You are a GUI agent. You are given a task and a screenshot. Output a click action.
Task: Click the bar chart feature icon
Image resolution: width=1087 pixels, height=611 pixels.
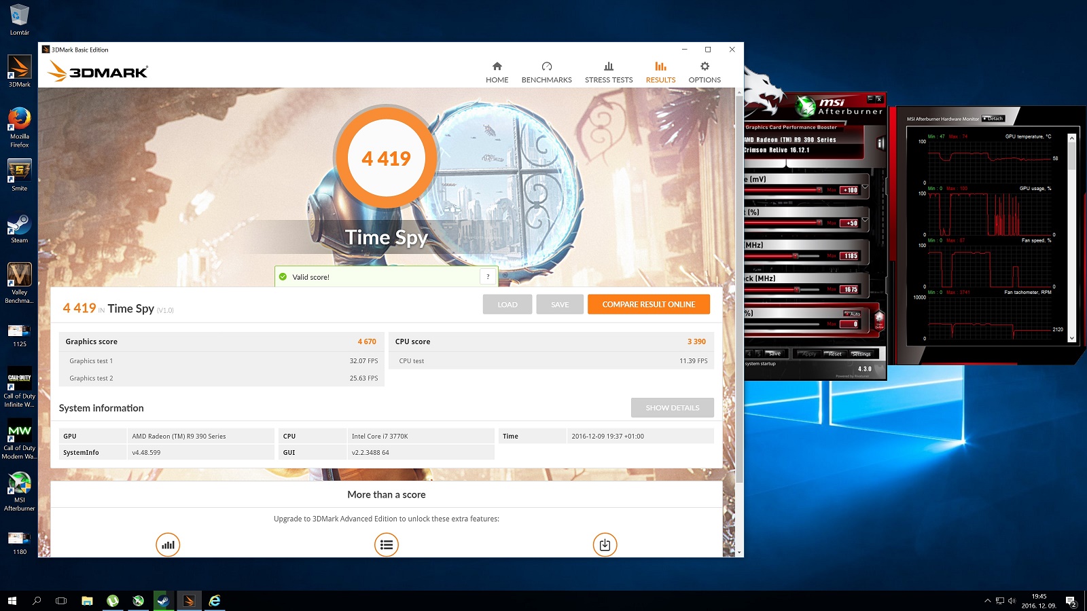pos(168,544)
